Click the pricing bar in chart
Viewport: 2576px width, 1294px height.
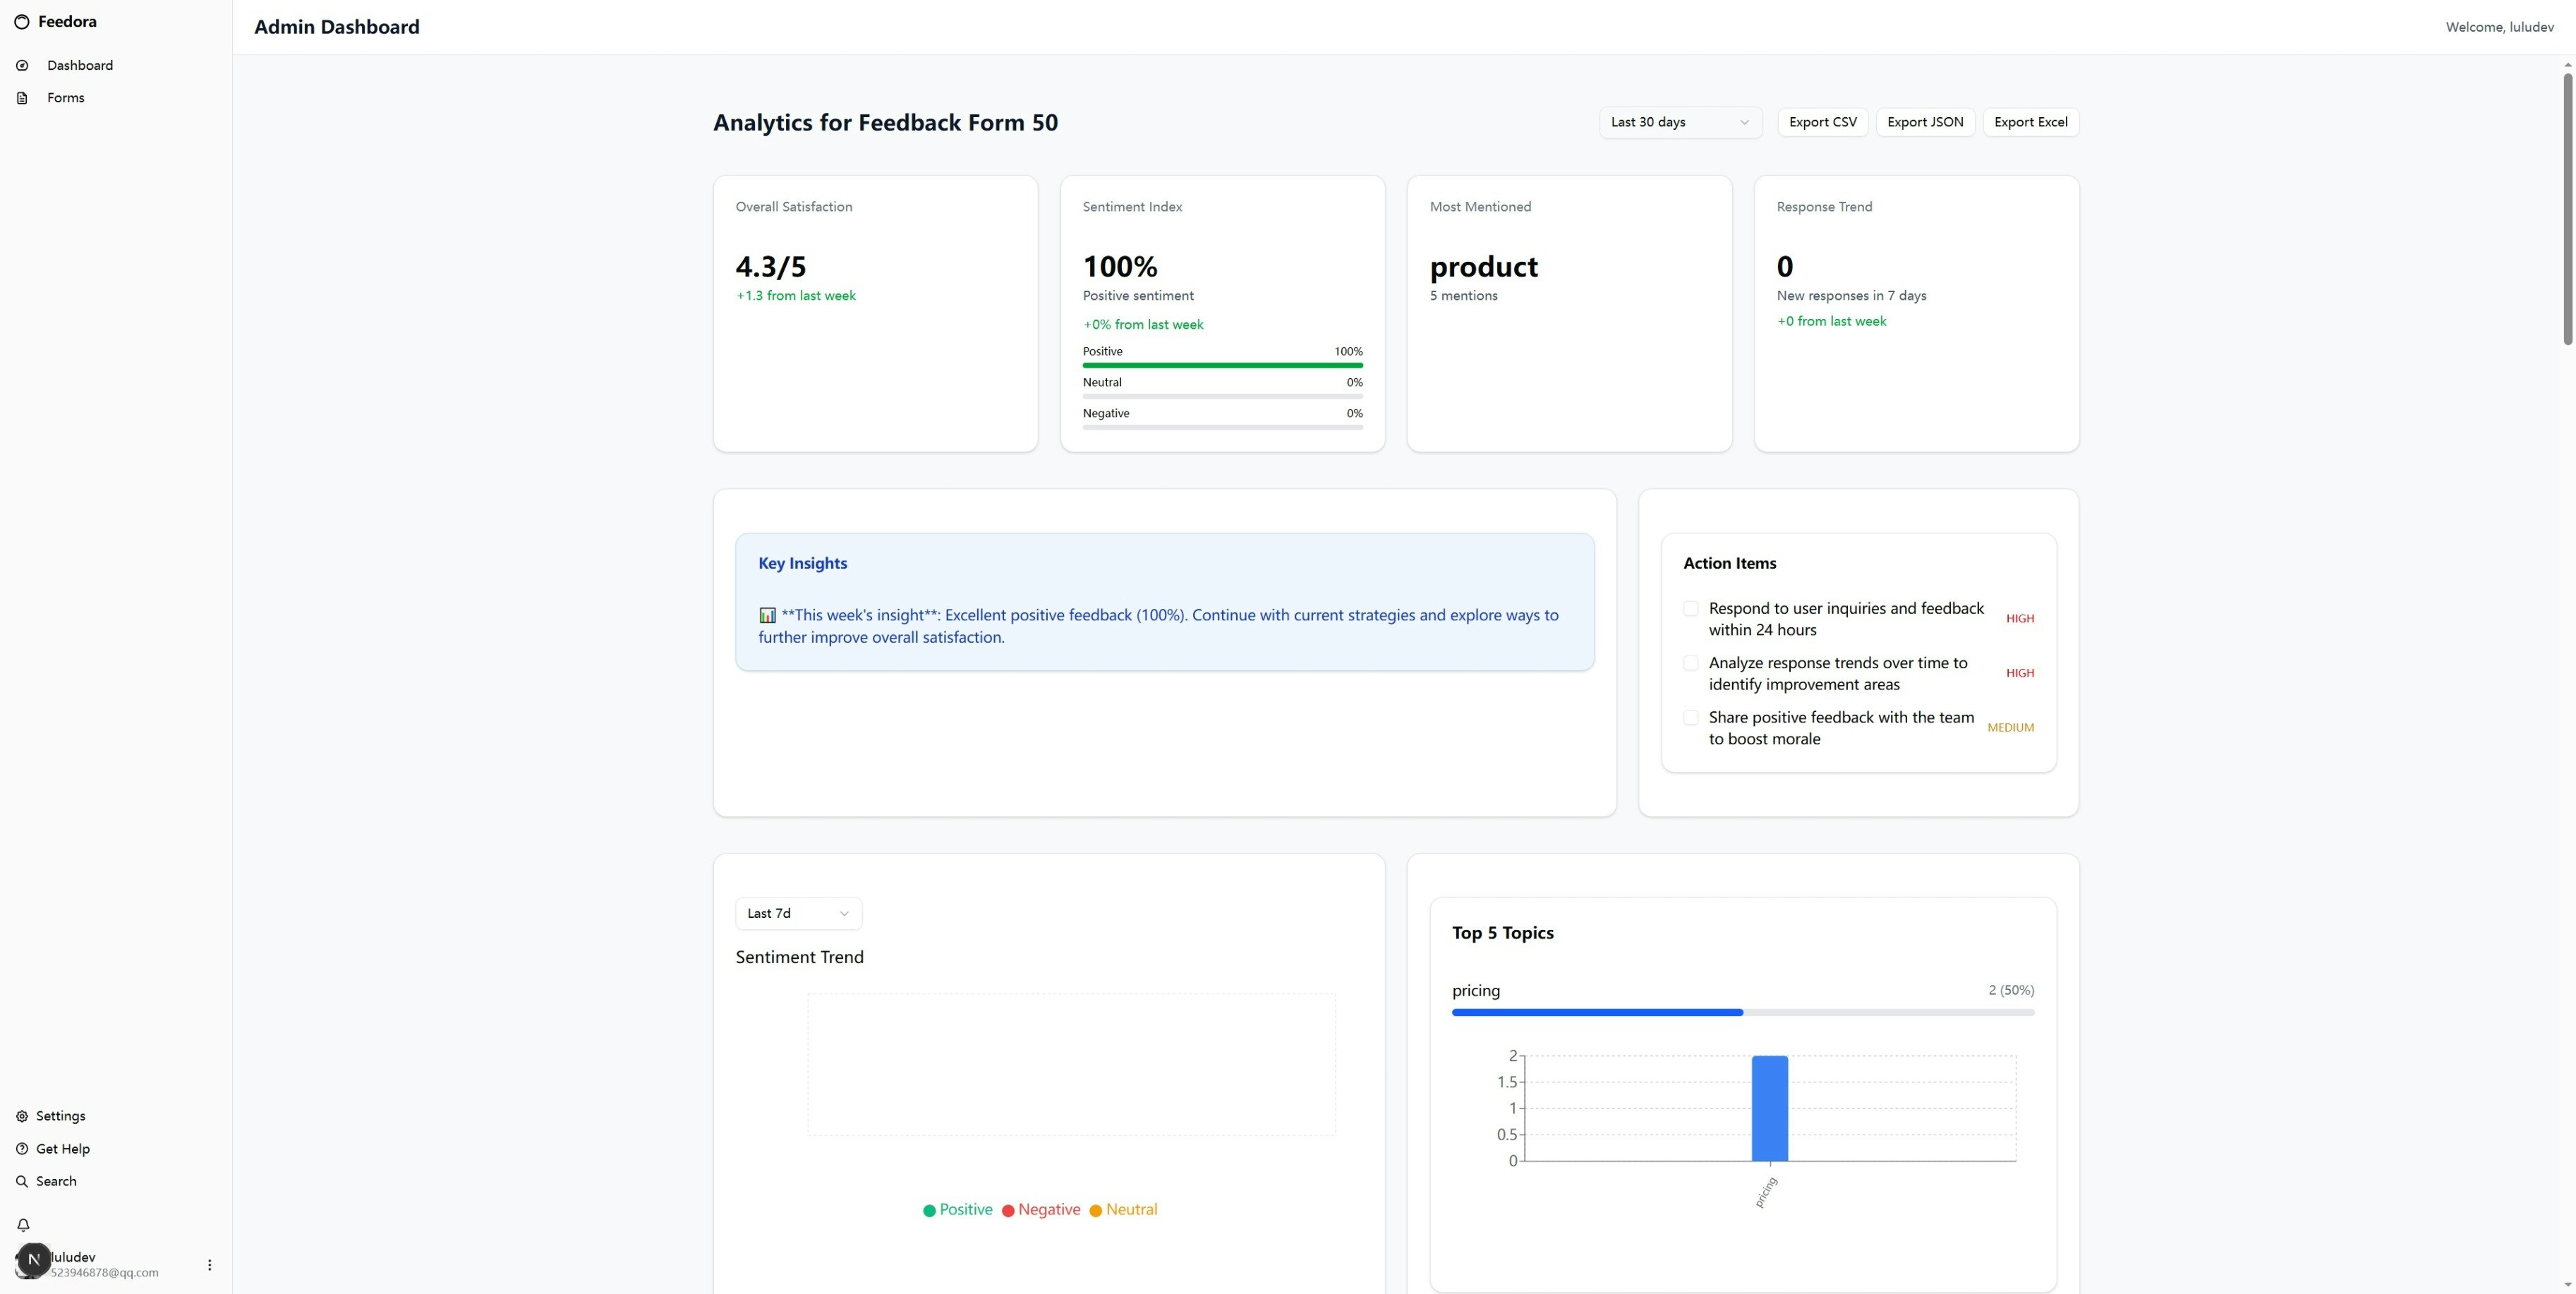pyautogui.click(x=1769, y=1108)
